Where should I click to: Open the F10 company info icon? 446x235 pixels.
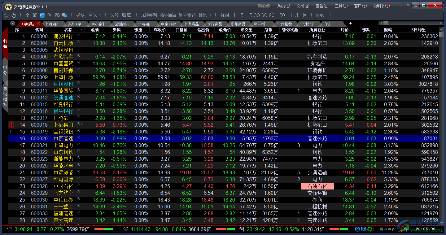pyautogui.click(x=57, y=15)
